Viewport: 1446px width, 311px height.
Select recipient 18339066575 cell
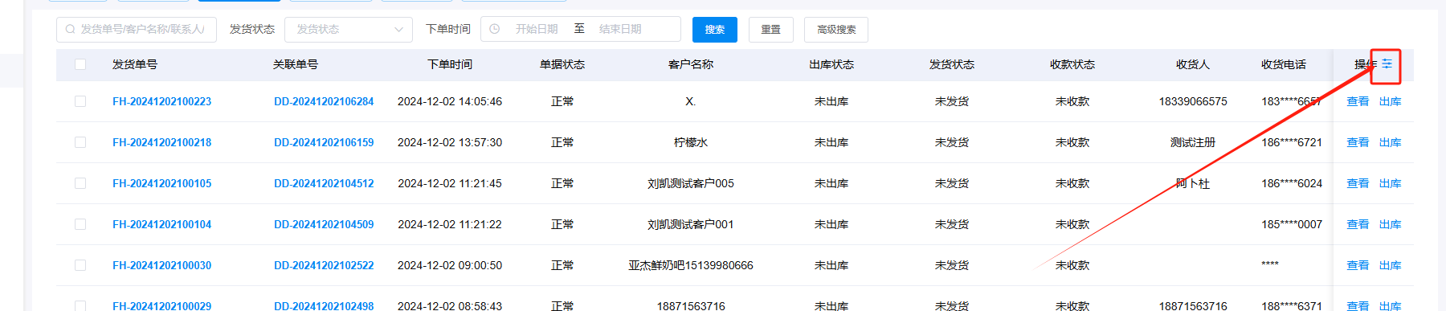pos(1193,101)
